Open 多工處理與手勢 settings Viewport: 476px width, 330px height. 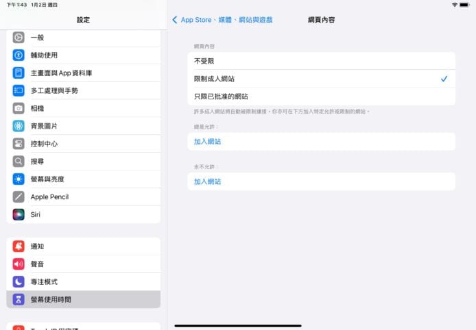point(54,90)
